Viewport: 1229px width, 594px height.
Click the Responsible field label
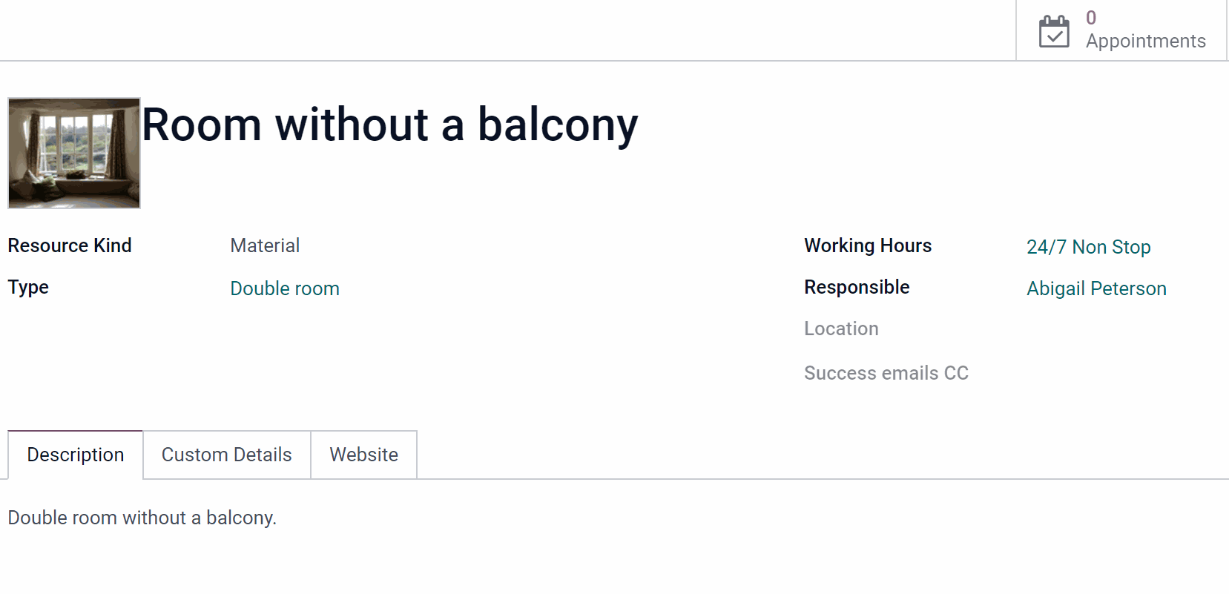click(857, 287)
